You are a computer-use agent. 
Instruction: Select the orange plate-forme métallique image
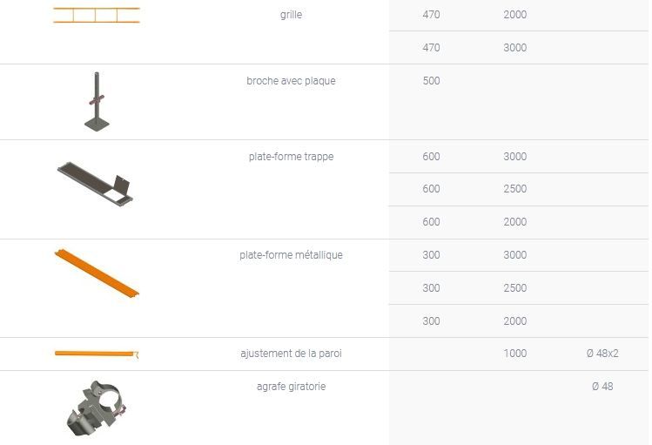[96, 273]
